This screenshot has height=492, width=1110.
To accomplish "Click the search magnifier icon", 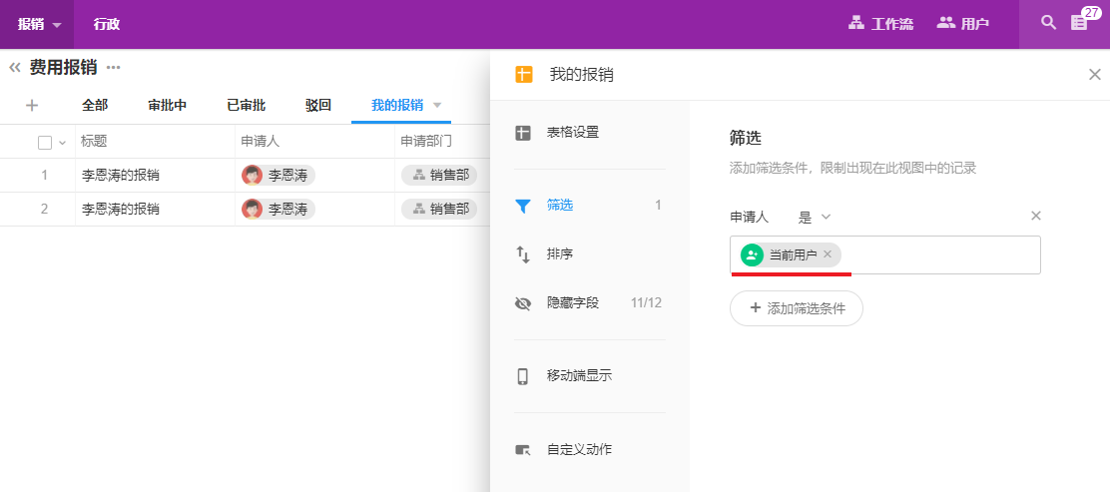I will (1048, 22).
